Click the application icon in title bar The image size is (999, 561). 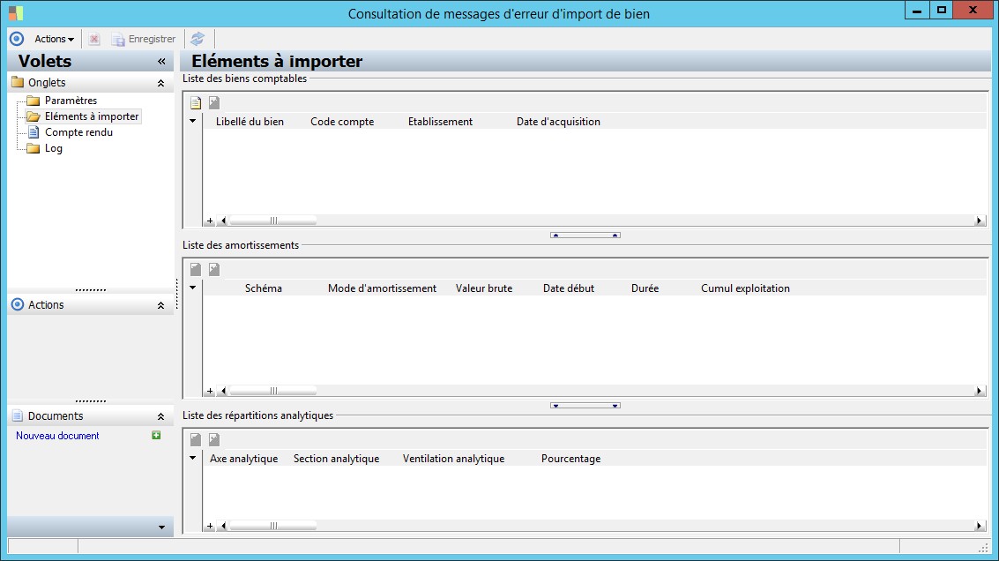[16, 12]
